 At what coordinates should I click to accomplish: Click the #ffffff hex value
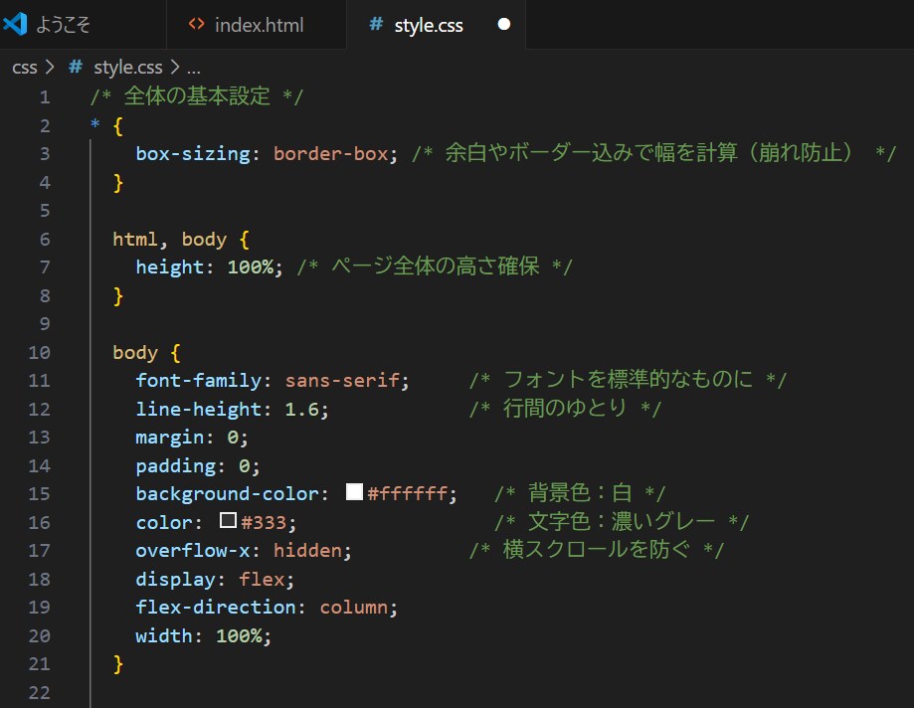[x=408, y=493]
